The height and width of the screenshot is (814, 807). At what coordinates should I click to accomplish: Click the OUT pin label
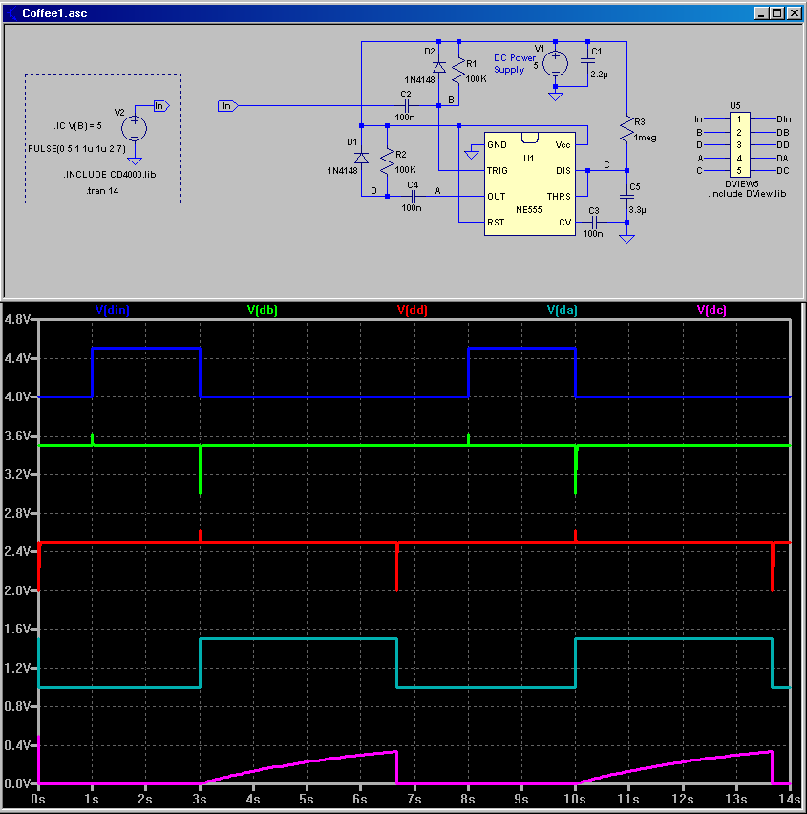click(496, 197)
